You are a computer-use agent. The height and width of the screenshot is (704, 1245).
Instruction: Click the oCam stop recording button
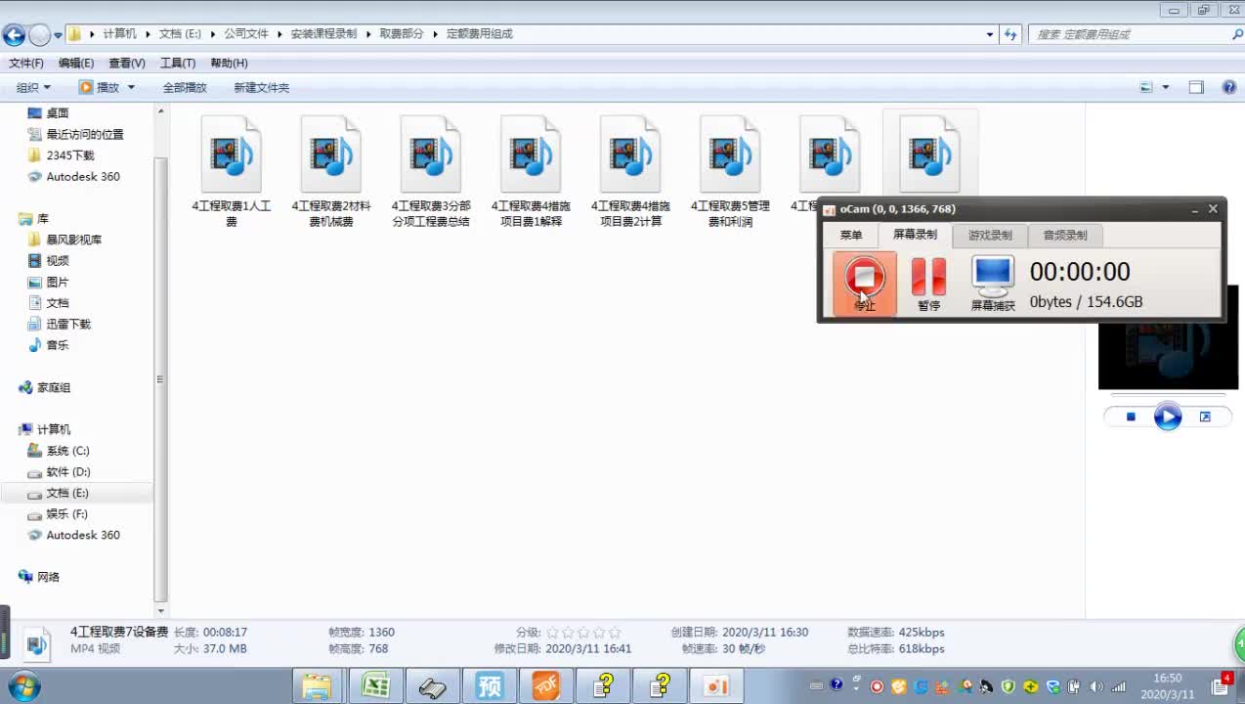[x=865, y=284]
